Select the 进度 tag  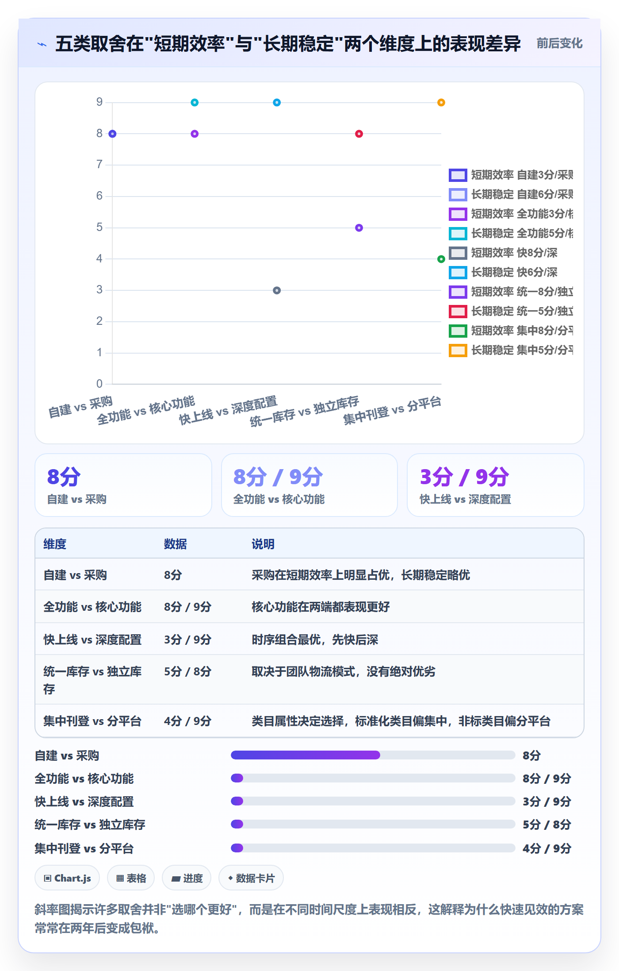[187, 878]
